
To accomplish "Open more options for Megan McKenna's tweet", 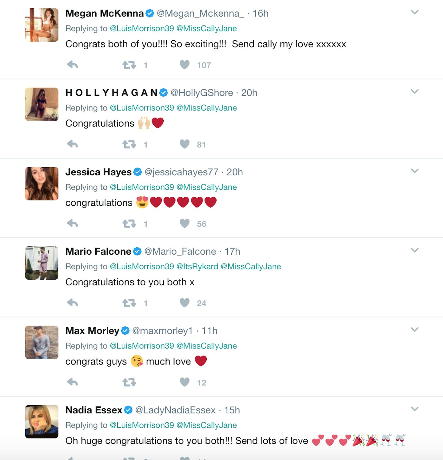I will click(x=415, y=12).
